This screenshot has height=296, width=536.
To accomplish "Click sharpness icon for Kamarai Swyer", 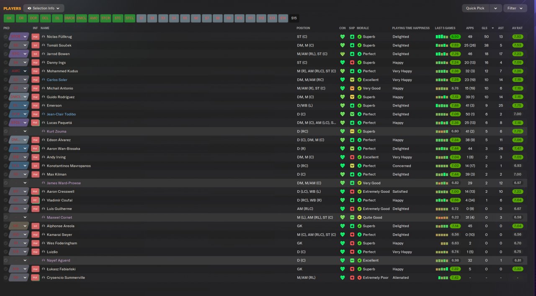I will [x=352, y=235].
